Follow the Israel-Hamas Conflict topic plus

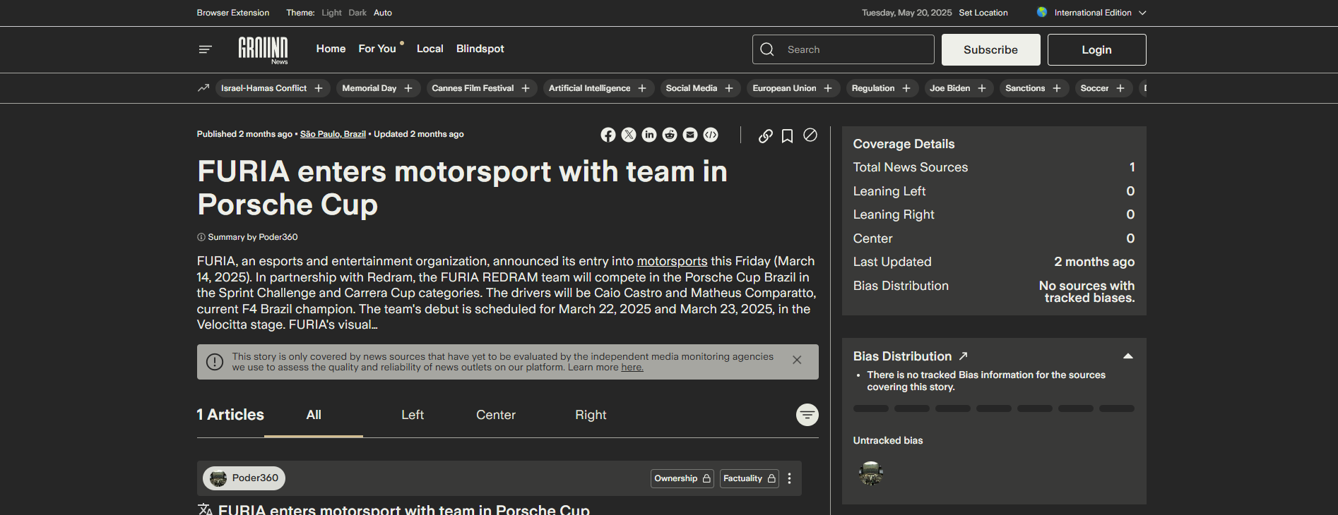point(319,88)
